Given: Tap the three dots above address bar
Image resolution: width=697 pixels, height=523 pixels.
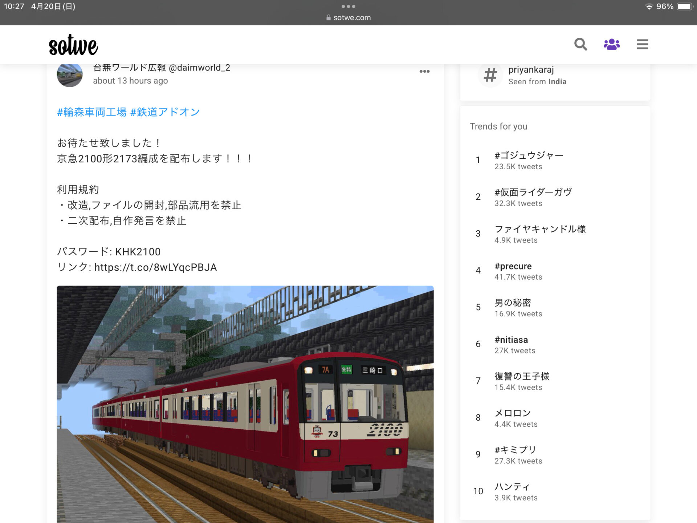Looking at the screenshot, I should pos(348,6).
